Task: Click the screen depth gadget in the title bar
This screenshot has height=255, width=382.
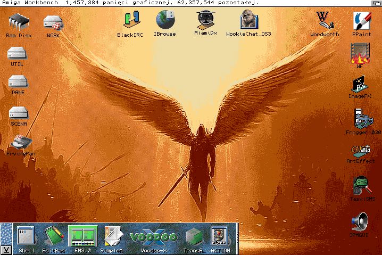Action: (x=377, y=3)
